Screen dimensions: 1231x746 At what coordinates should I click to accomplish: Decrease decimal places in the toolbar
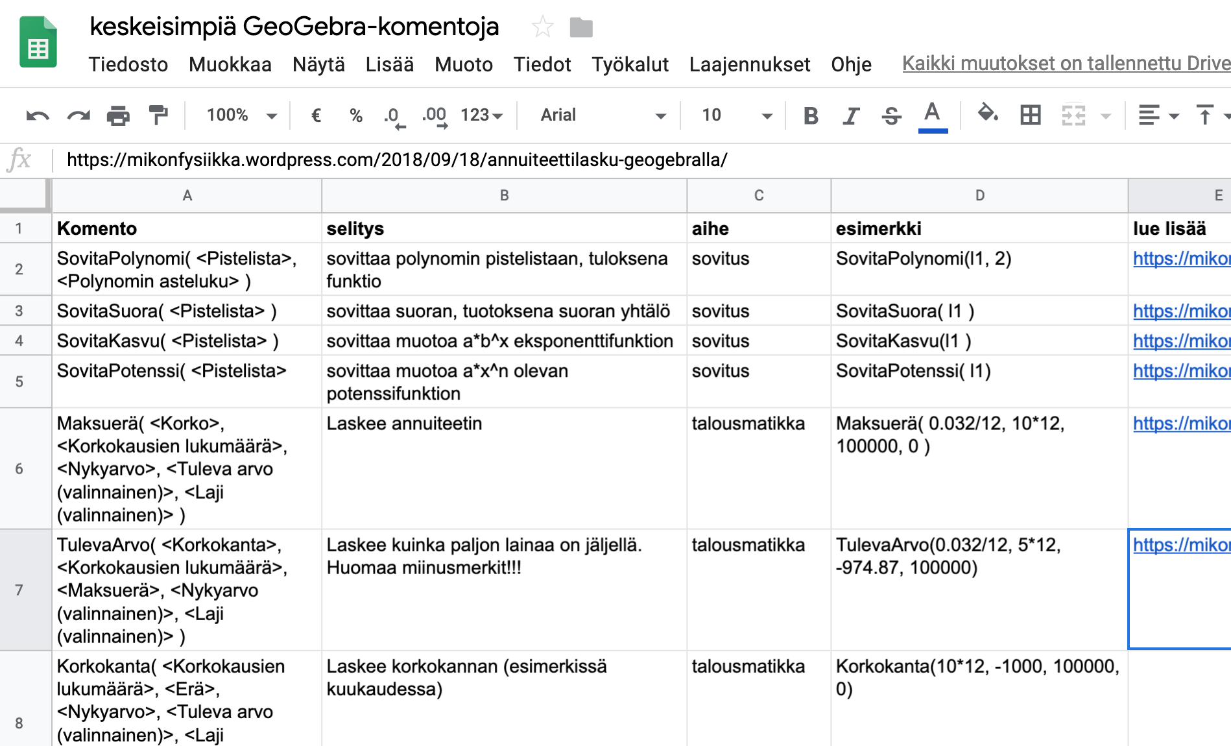(393, 116)
